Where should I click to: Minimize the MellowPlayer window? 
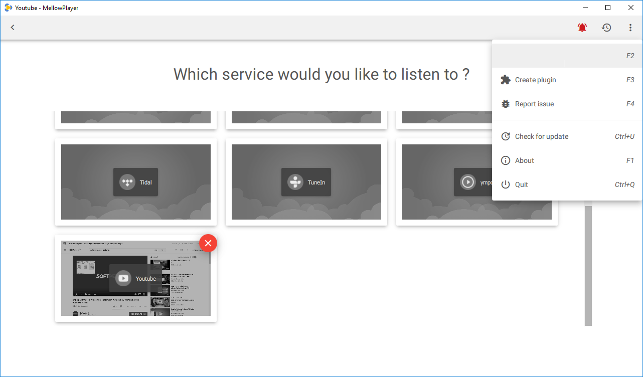tap(585, 8)
